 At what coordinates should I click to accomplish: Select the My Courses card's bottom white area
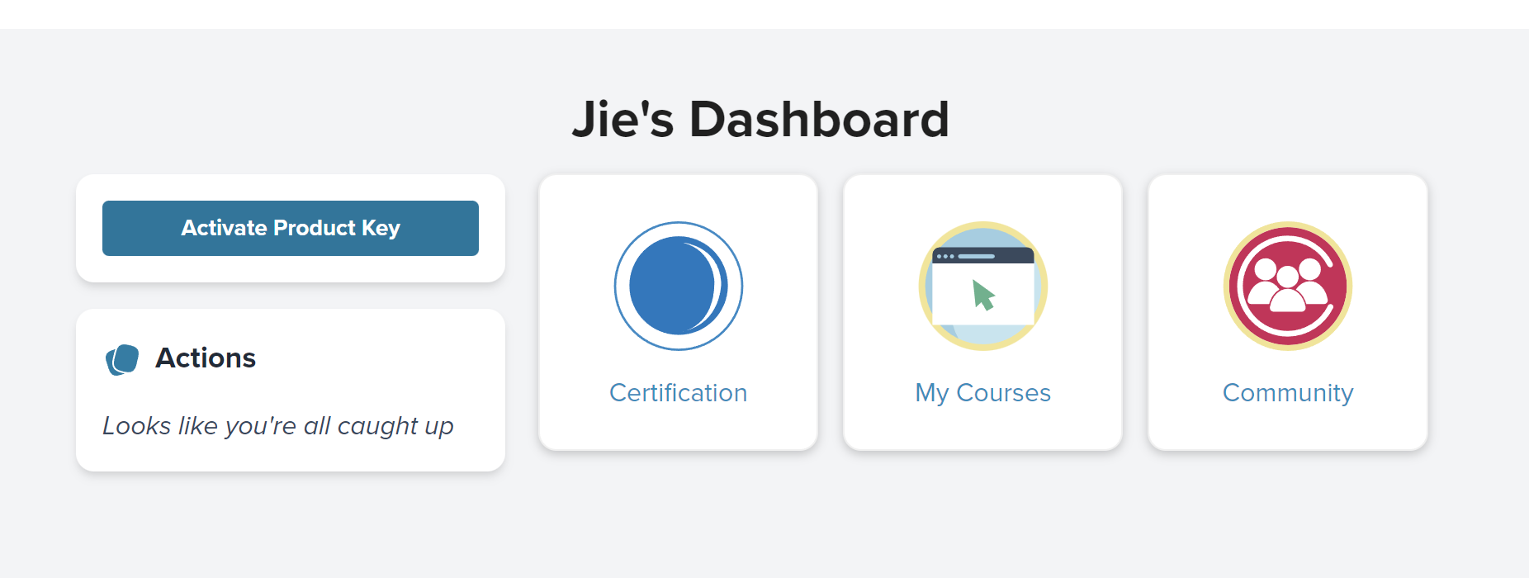pos(982,429)
